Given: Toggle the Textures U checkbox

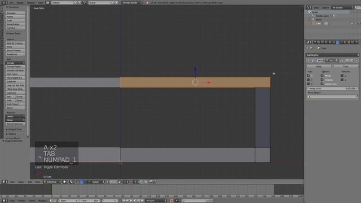Looking at the screenshot, I should (x=342, y=76).
